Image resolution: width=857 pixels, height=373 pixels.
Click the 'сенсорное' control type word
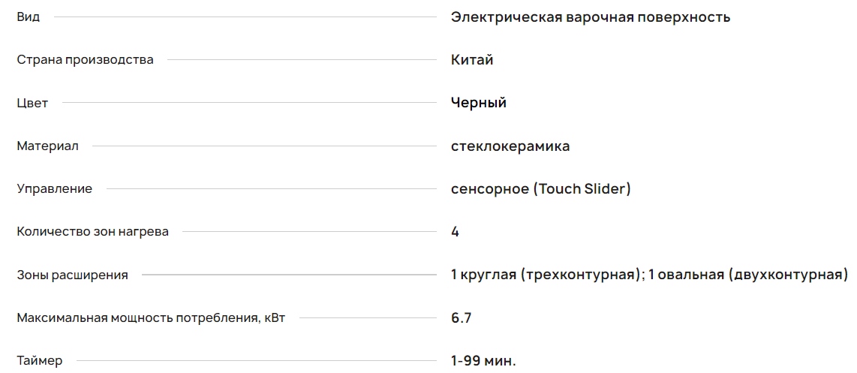pos(489,189)
